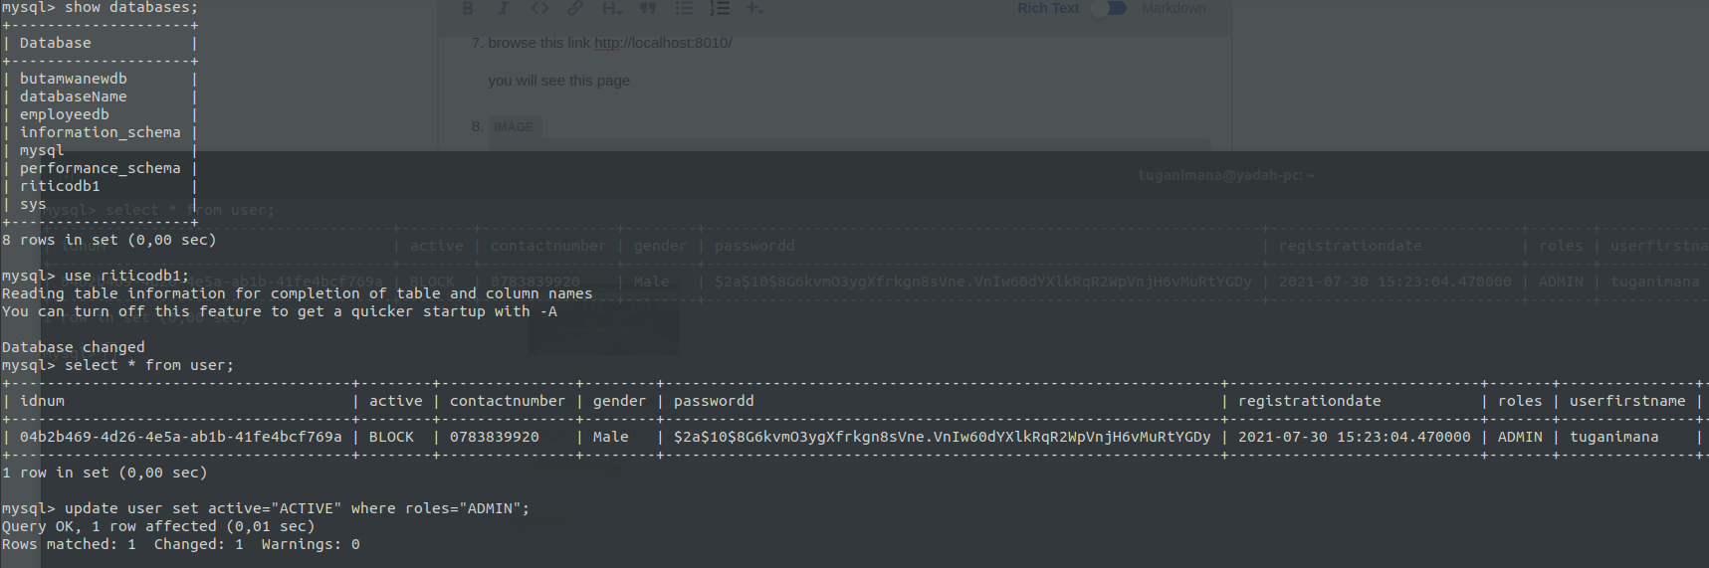The width and height of the screenshot is (1709, 568).
Task: Select Markdown editor mode label
Action: pos(1173,8)
